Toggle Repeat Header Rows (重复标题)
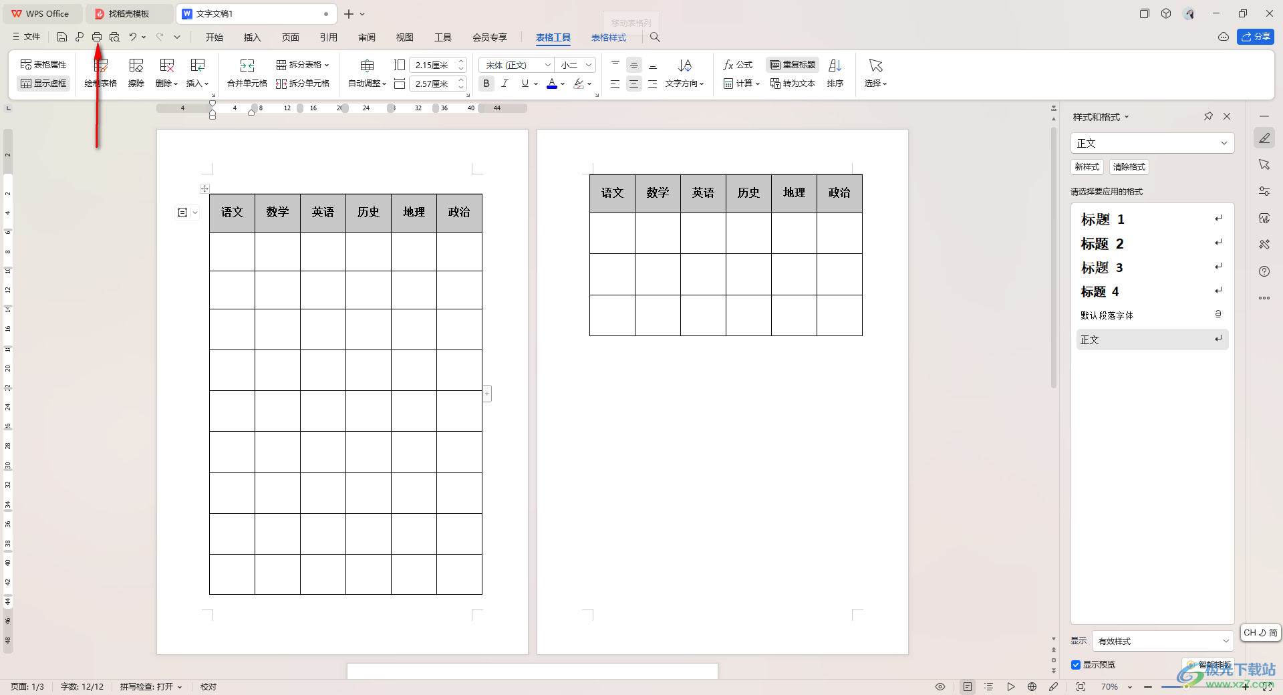The height and width of the screenshot is (695, 1283). point(793,65)
